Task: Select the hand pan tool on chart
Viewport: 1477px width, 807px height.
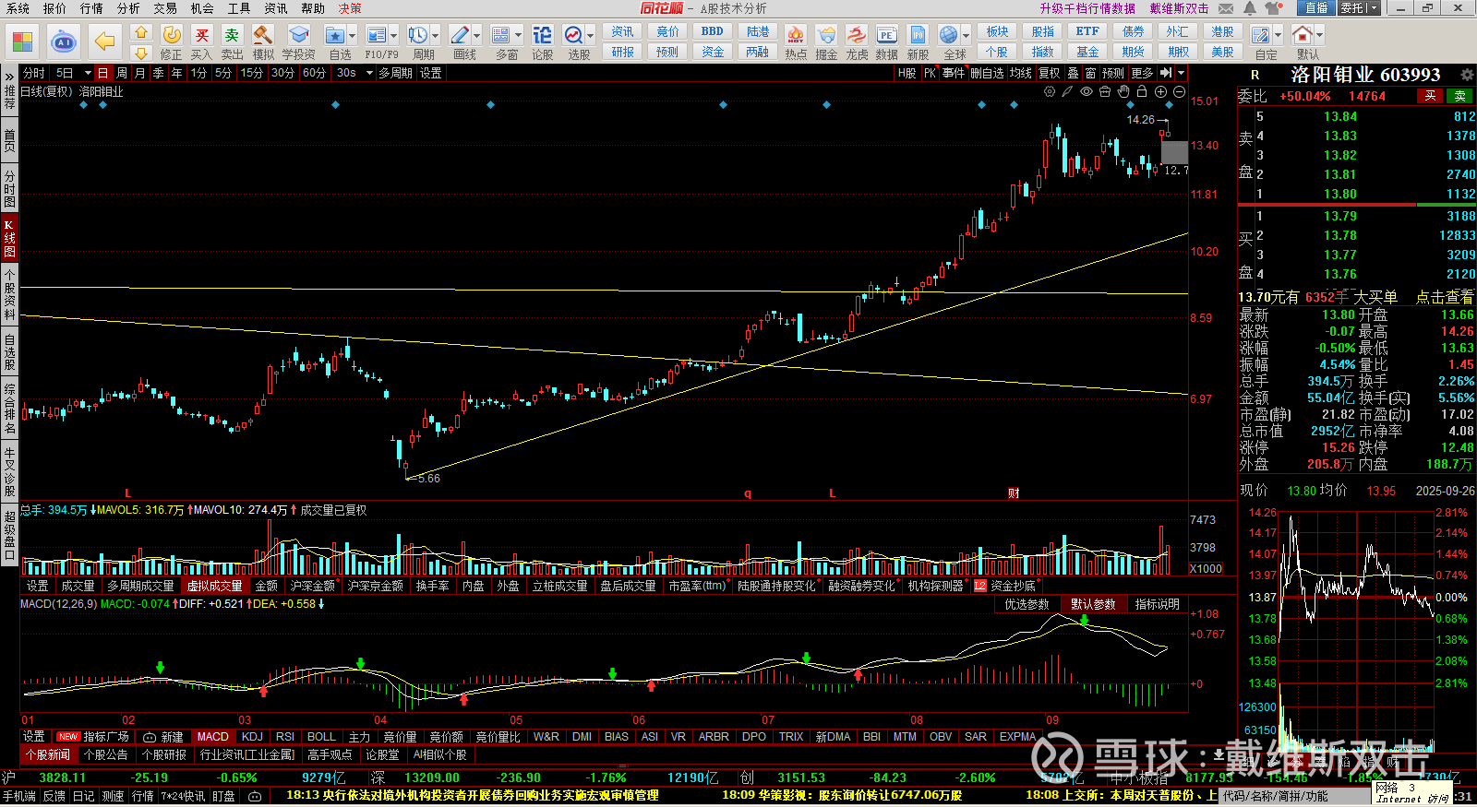Action: (x=1123, y=91)
